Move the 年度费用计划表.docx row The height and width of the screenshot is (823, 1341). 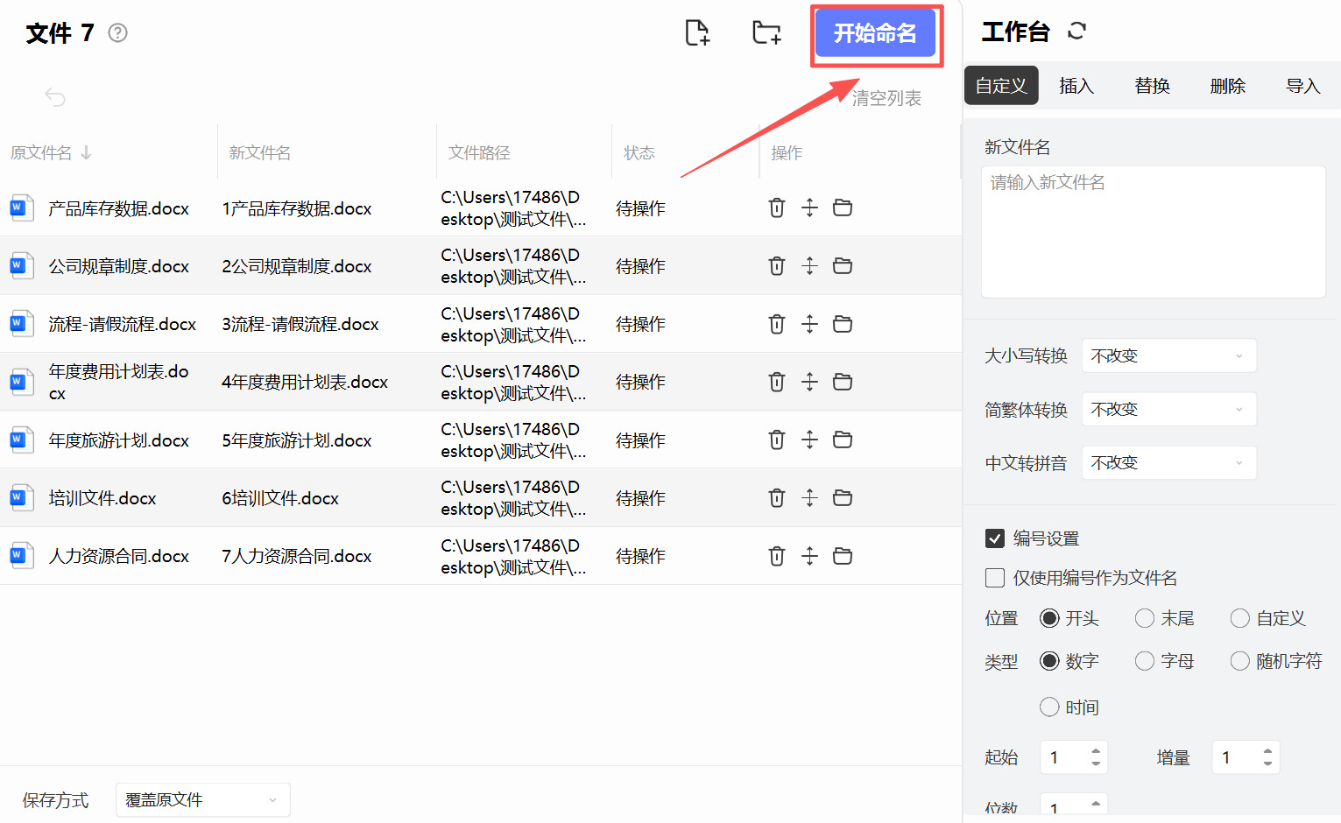pyautogui.click(x=809, y=382)
